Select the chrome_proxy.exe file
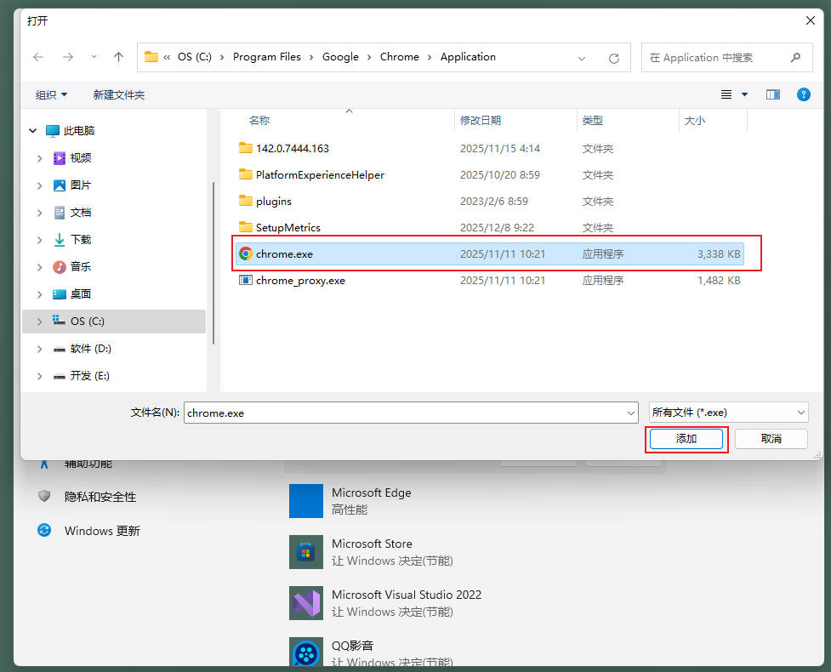This screenshot has height=672, width=831. 300,280
